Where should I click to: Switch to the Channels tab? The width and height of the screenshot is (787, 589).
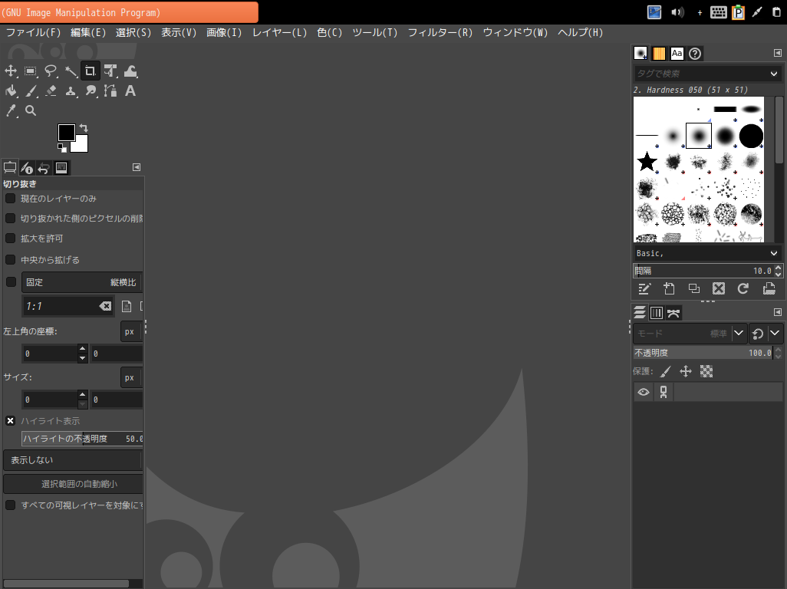point(657,313)
